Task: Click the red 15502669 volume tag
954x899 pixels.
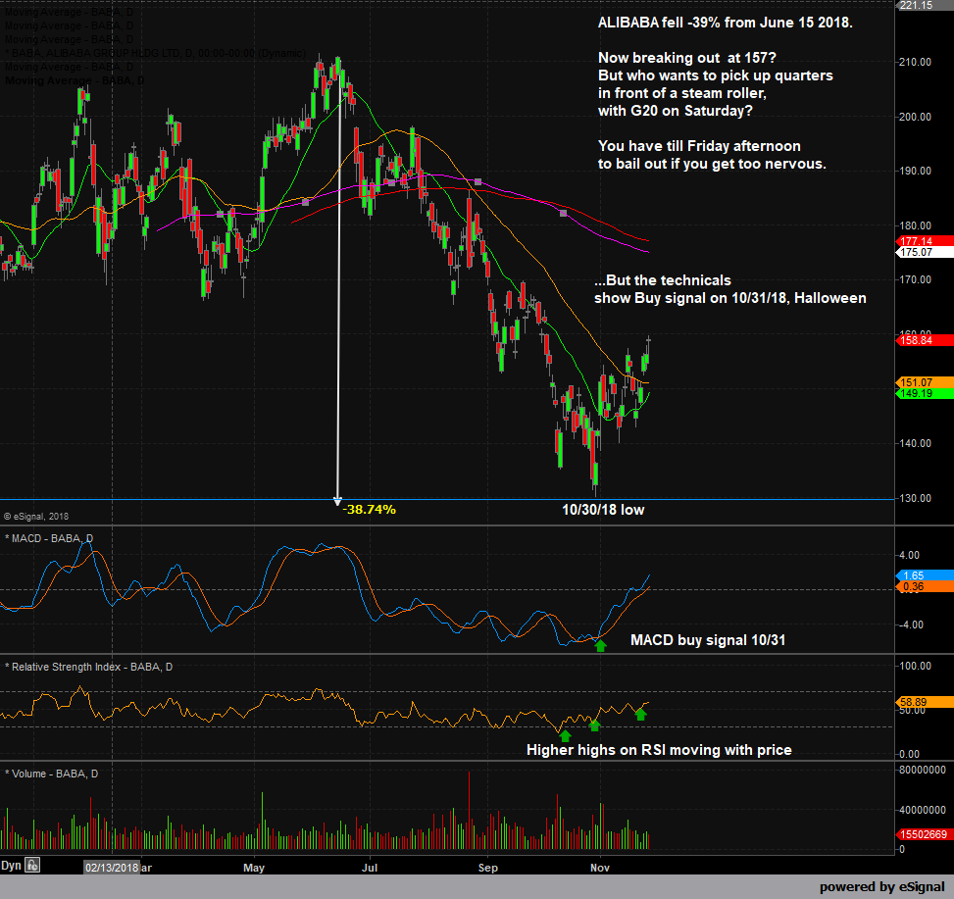Action: tap(925, 834)
